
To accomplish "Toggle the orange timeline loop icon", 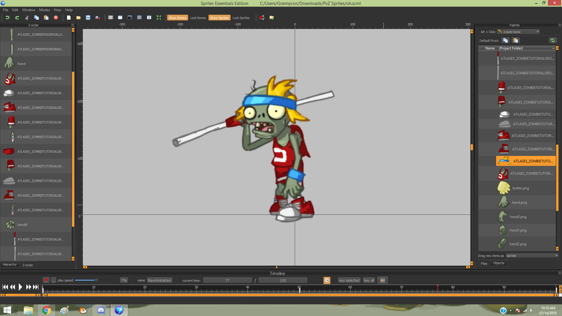I will 327,280.
